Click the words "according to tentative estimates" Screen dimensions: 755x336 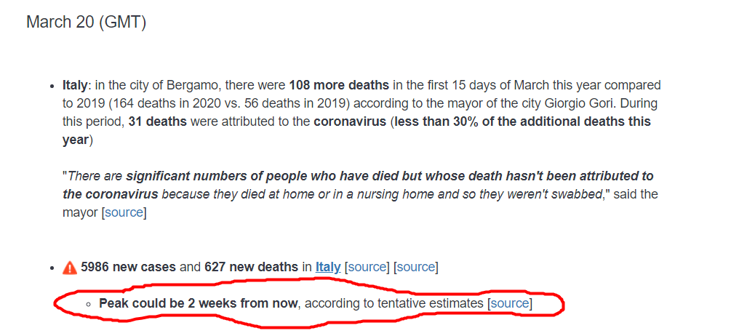pyautogui.click(x=394, y=303)
